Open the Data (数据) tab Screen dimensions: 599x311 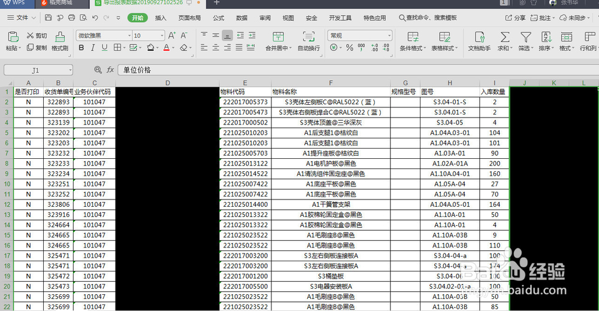pyautogui.click(x=242, y=18)
